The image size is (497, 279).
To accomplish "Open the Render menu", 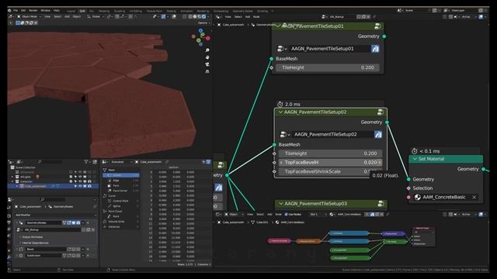I will [x=33, y=10].
